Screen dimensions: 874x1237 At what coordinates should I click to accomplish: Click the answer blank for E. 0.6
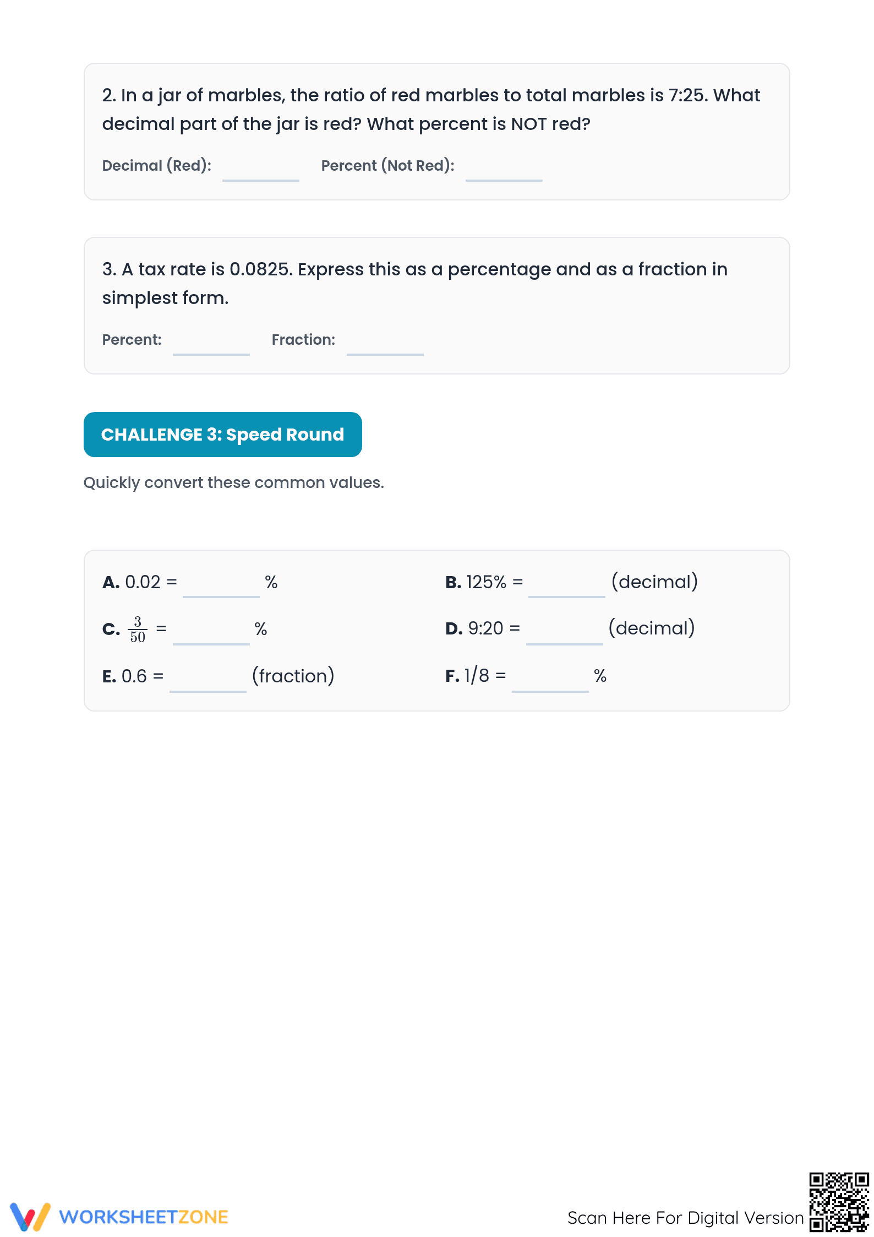click(x=208, y=680)
